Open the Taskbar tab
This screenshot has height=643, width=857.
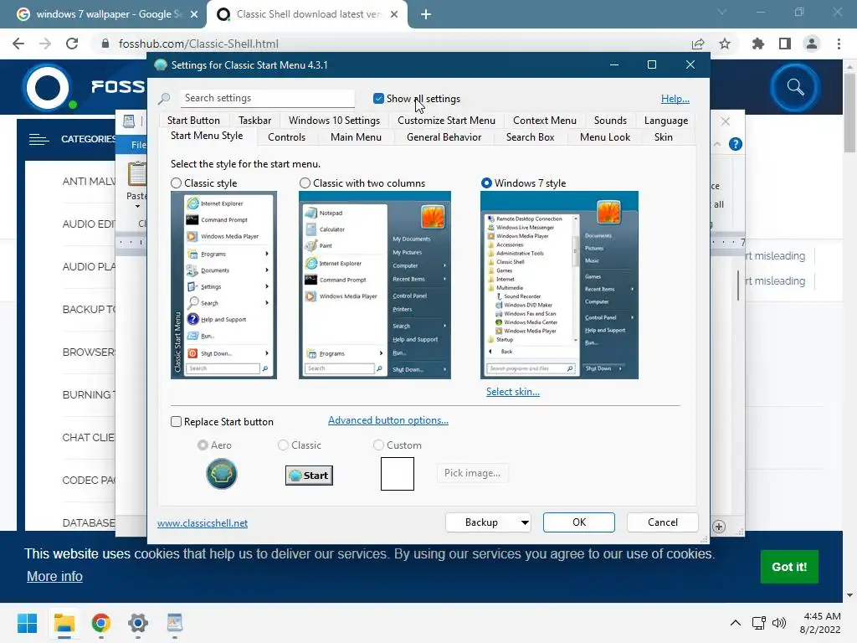(254, 121)
